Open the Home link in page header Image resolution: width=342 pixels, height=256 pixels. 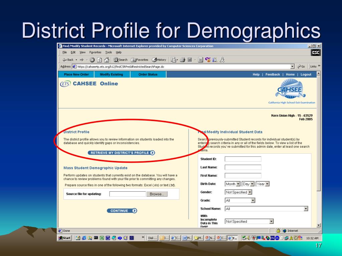point(290,74)
